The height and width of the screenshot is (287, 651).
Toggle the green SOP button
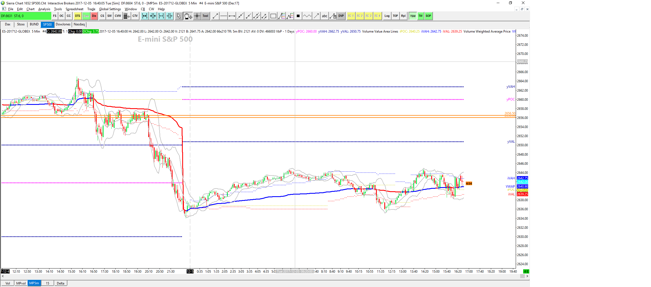[x=428, y=16]
